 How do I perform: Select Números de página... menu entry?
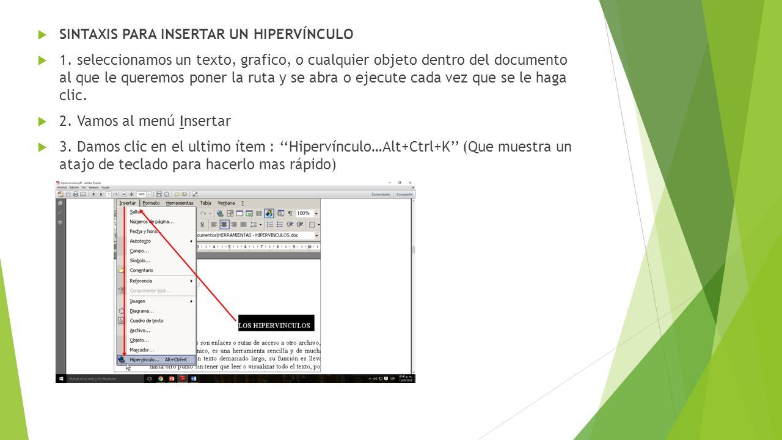click(156, 221)
